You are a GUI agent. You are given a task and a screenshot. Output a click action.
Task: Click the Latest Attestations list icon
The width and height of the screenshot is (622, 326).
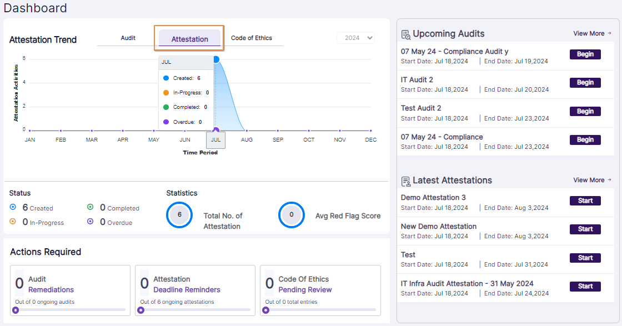(406, 180)
